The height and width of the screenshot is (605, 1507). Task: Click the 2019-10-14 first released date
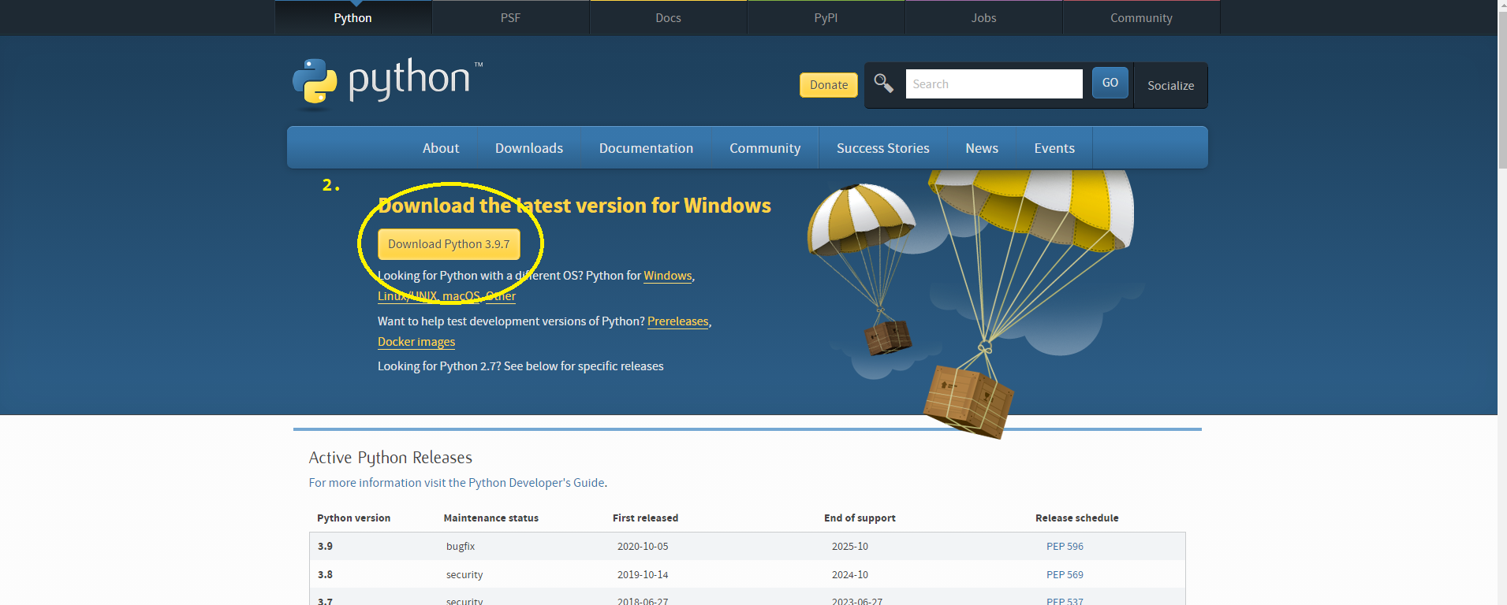click(x=643, y=574)
